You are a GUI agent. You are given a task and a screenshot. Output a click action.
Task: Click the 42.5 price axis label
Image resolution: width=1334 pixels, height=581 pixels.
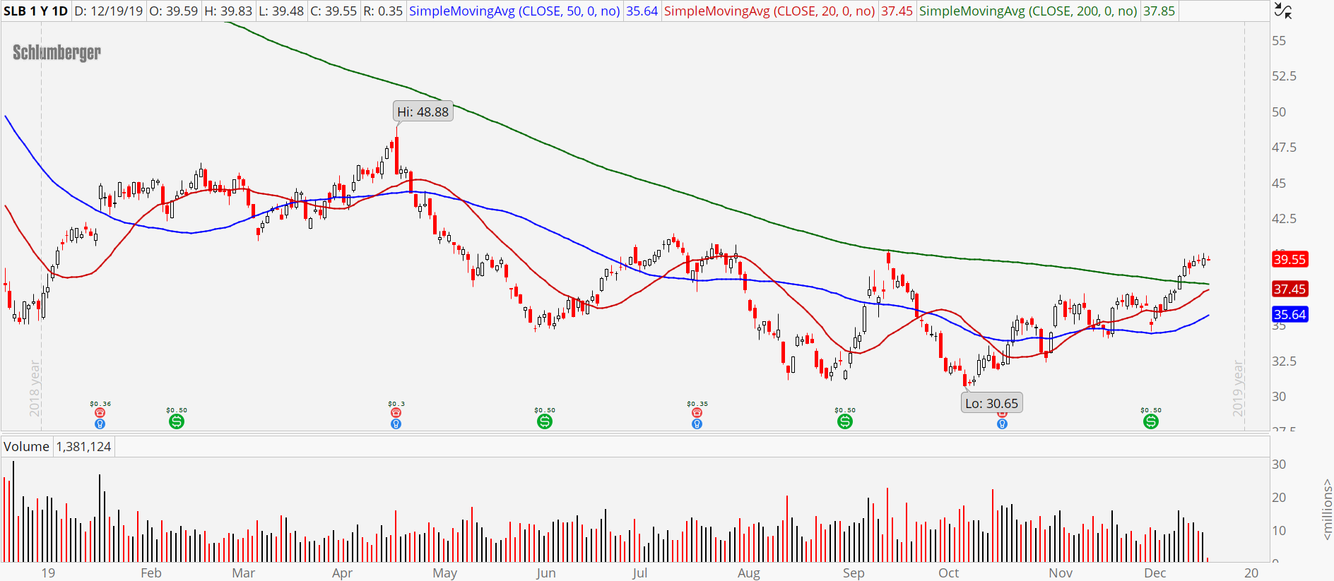1284,219
